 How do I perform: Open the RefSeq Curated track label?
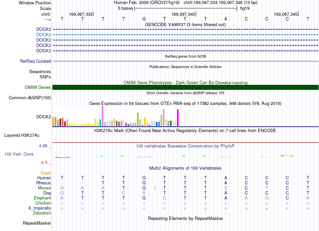coord(36,61)
